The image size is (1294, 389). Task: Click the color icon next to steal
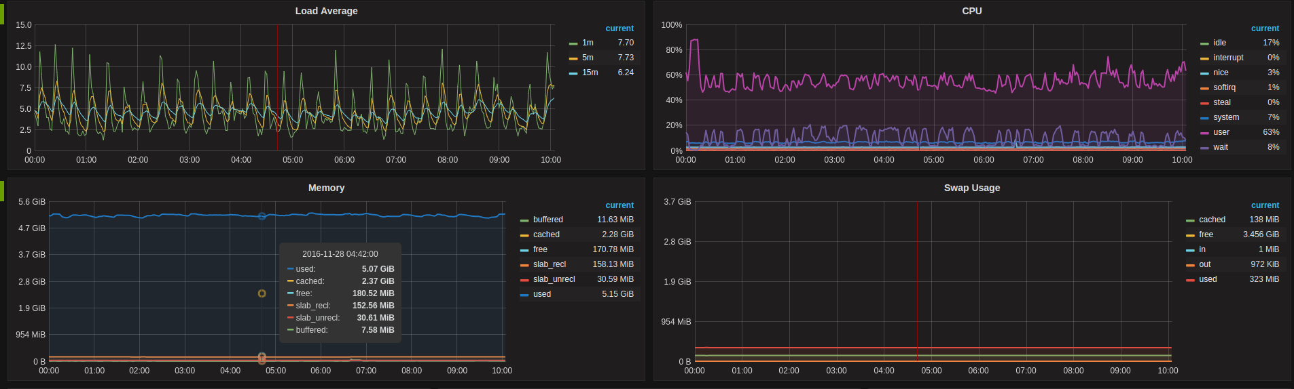1204,103
